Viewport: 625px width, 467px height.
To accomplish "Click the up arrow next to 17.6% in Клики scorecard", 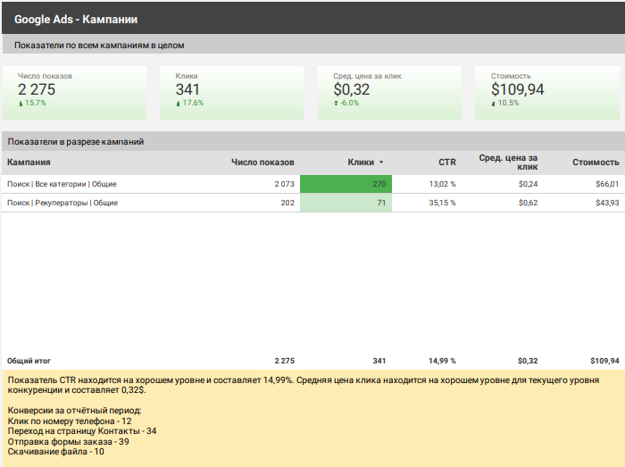I will pyautogui.click(x=179, y=104).
